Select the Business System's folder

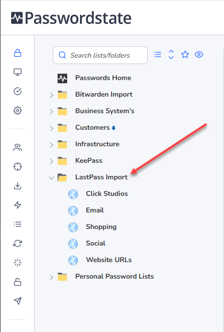click(x=105, y=111)
